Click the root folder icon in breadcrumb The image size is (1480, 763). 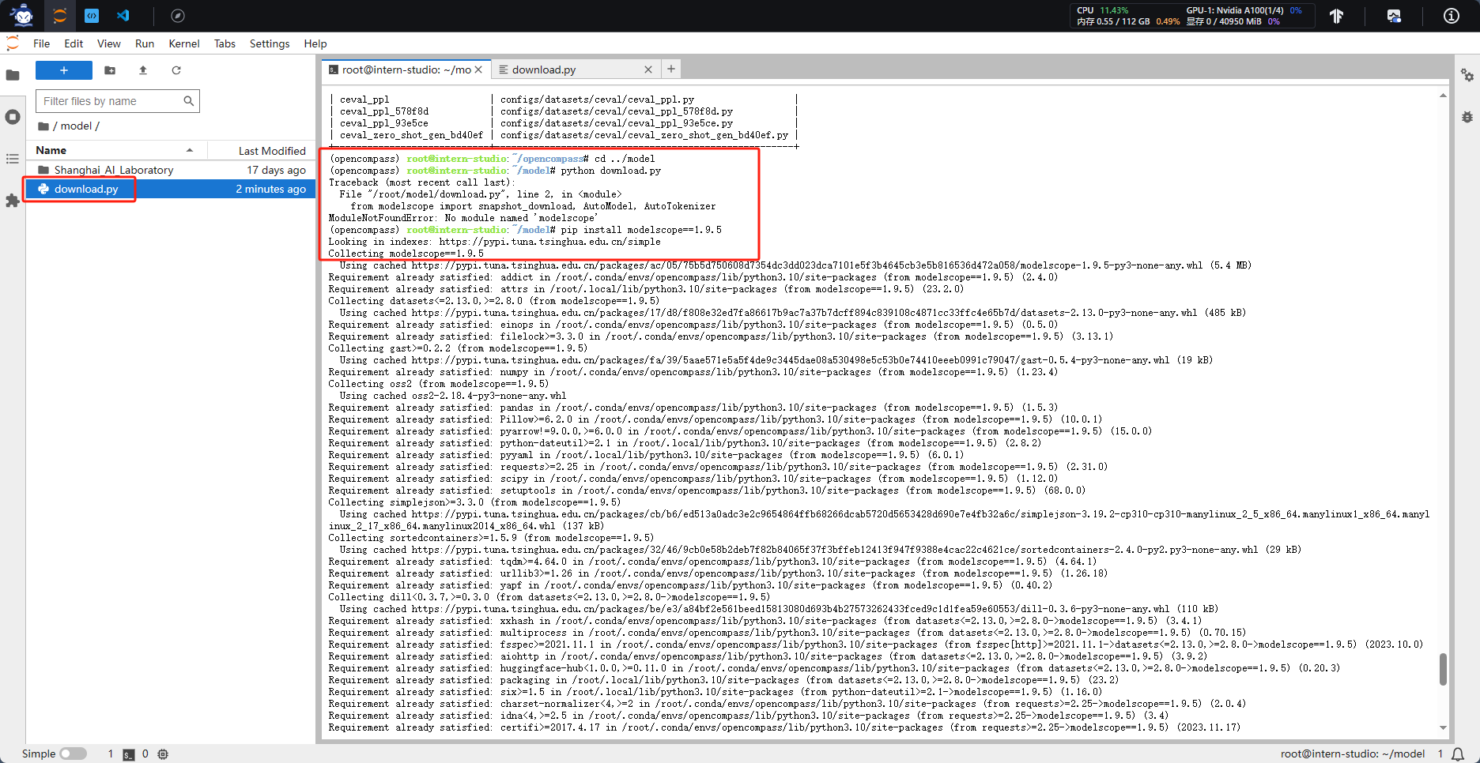(x=43, y=126)
